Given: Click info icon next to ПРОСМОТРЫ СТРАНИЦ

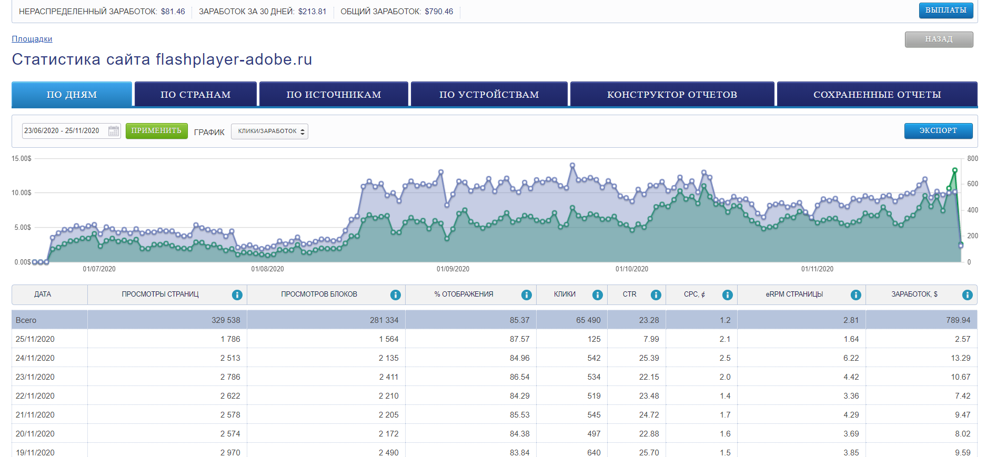Looking at the screenshot, I should 237,295.
